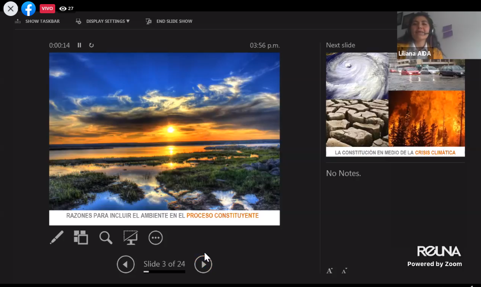This screenshot has width=481, height=287.
Task: Click the VIVO live badge
Action: pos(47,9)
